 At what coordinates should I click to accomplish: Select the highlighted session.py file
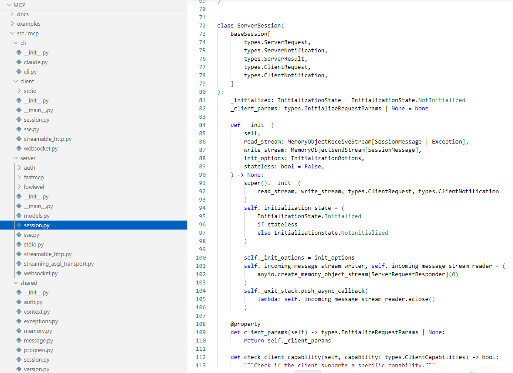click(x=37, y=226)
